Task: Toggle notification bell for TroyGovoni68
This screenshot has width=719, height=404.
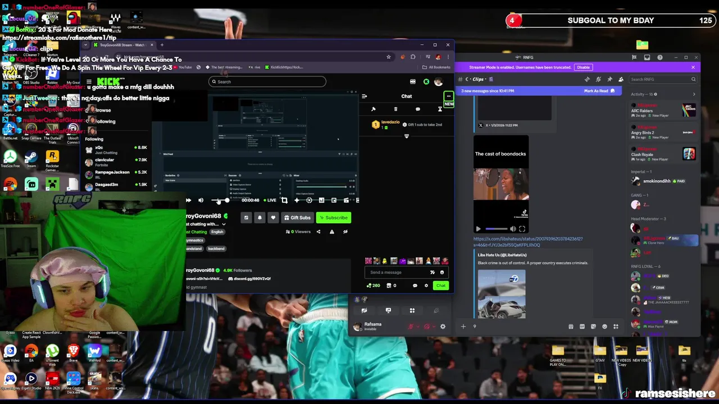Action: [260, 218]
